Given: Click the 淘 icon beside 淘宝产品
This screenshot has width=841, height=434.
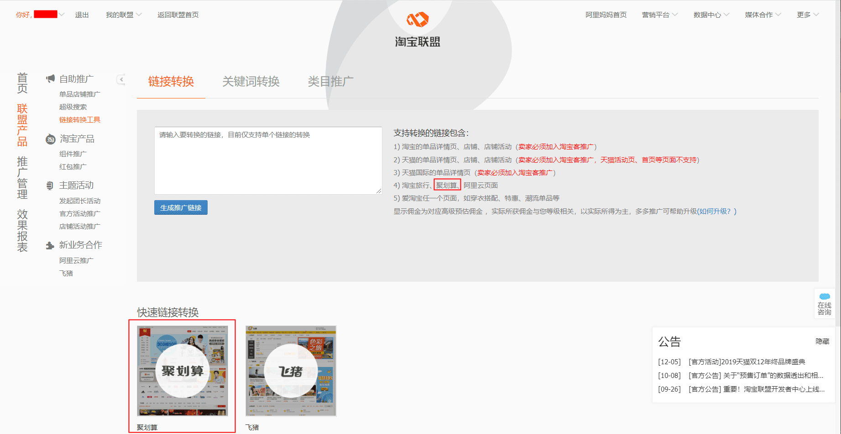Looking at the screenshot, I should (x=50, y=139).
